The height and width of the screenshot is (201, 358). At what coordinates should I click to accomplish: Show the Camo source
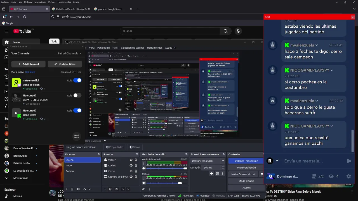point(131,171)
